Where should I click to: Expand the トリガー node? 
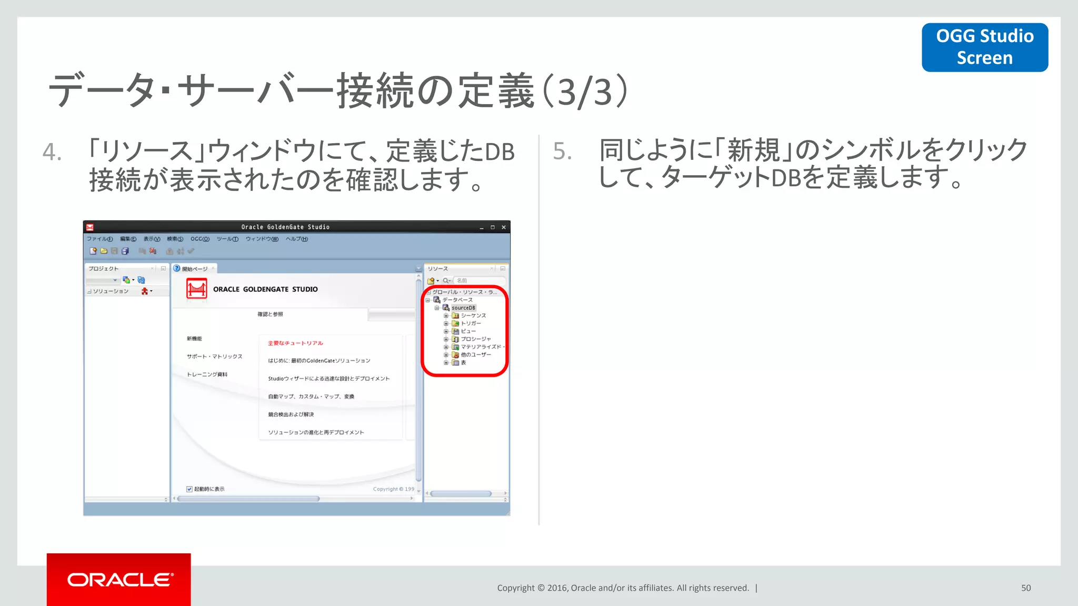[x=446, y=324]
